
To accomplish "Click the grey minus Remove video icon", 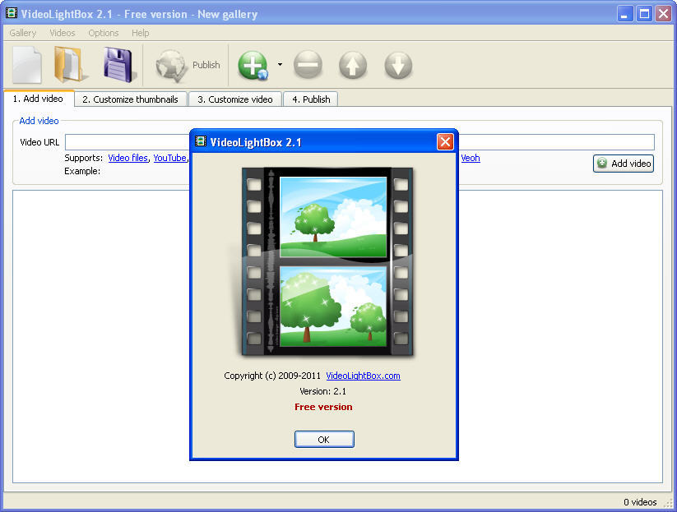I will (308, 65).
